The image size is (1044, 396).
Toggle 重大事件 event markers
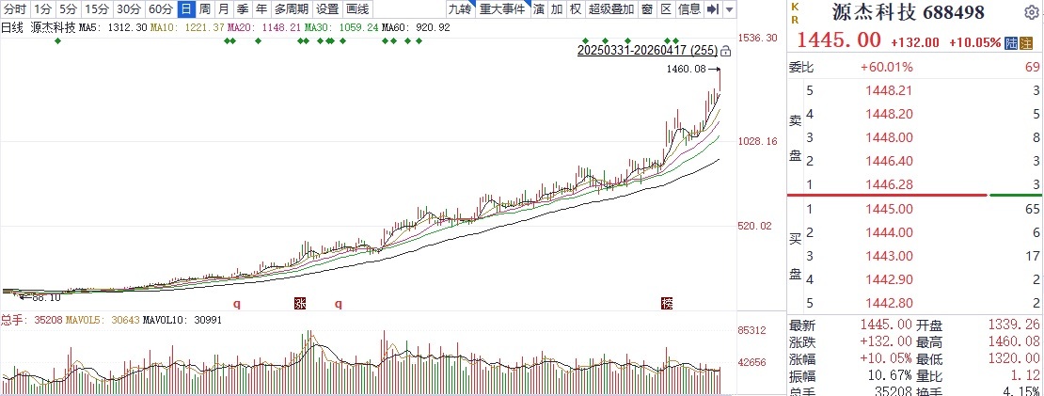502,9
